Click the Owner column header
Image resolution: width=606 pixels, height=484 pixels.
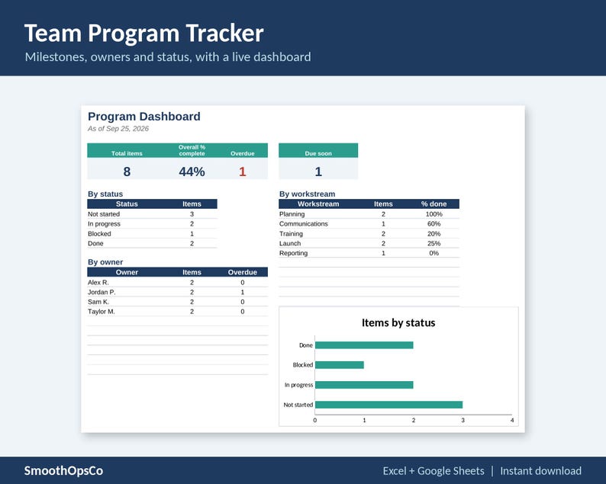pos(127,272)
